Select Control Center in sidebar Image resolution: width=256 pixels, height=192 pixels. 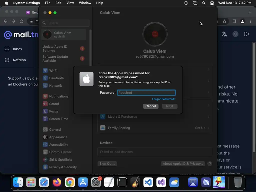[x=57, y=152]
